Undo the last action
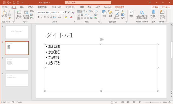 point(8,2)
